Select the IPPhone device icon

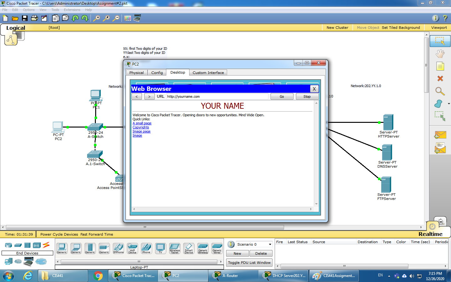(118, 248)
